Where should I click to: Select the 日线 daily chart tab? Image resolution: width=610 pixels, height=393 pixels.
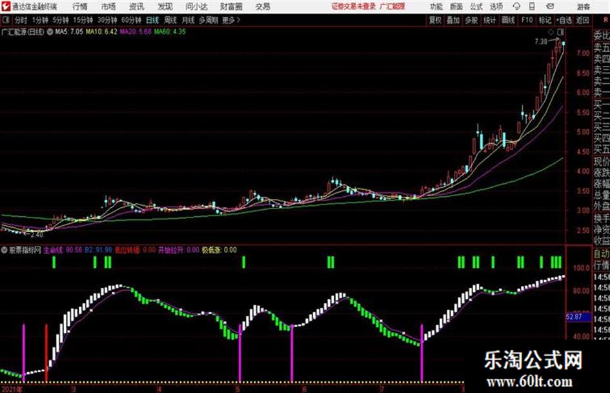pyautogui.click(x=152, y=20)
